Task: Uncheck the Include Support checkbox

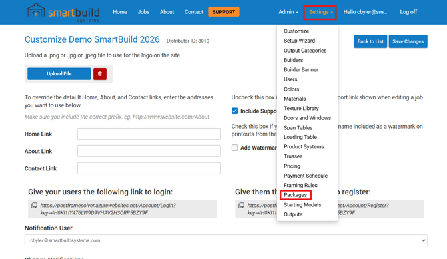Action: (234, 111)
